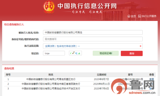Click the home house icon
Viewport: 160px width, 96px height.
[x=129, y=16]
